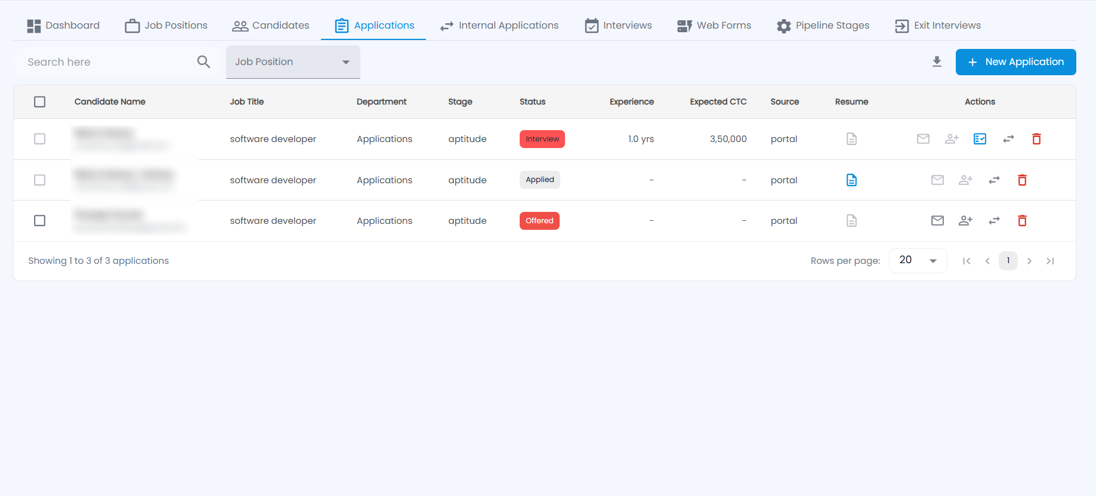The image size is (1096, 496).
Task: Send email to the Applied-status applicant
Action: [x=937, y=180]
